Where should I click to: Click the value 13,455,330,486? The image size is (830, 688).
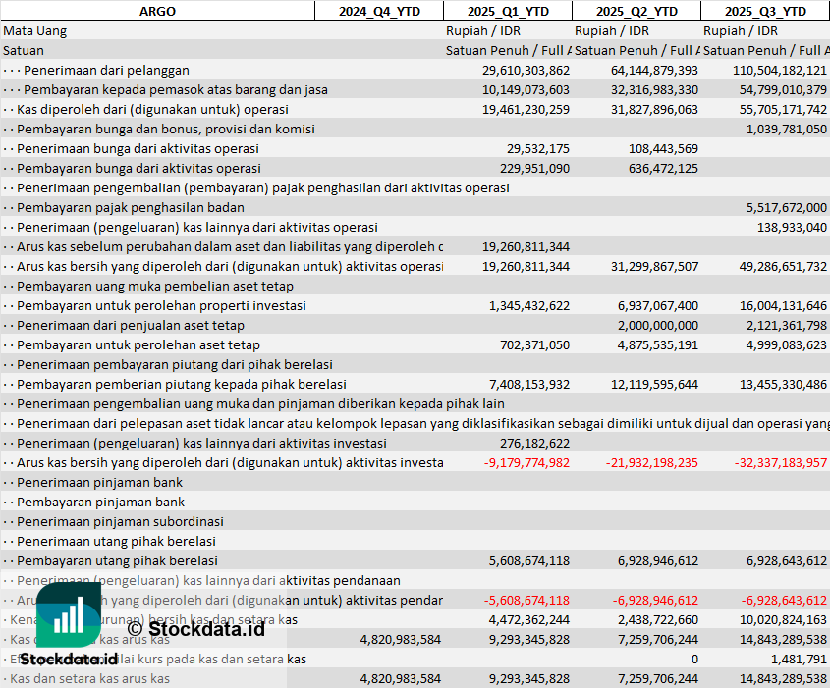coord(783,384)
